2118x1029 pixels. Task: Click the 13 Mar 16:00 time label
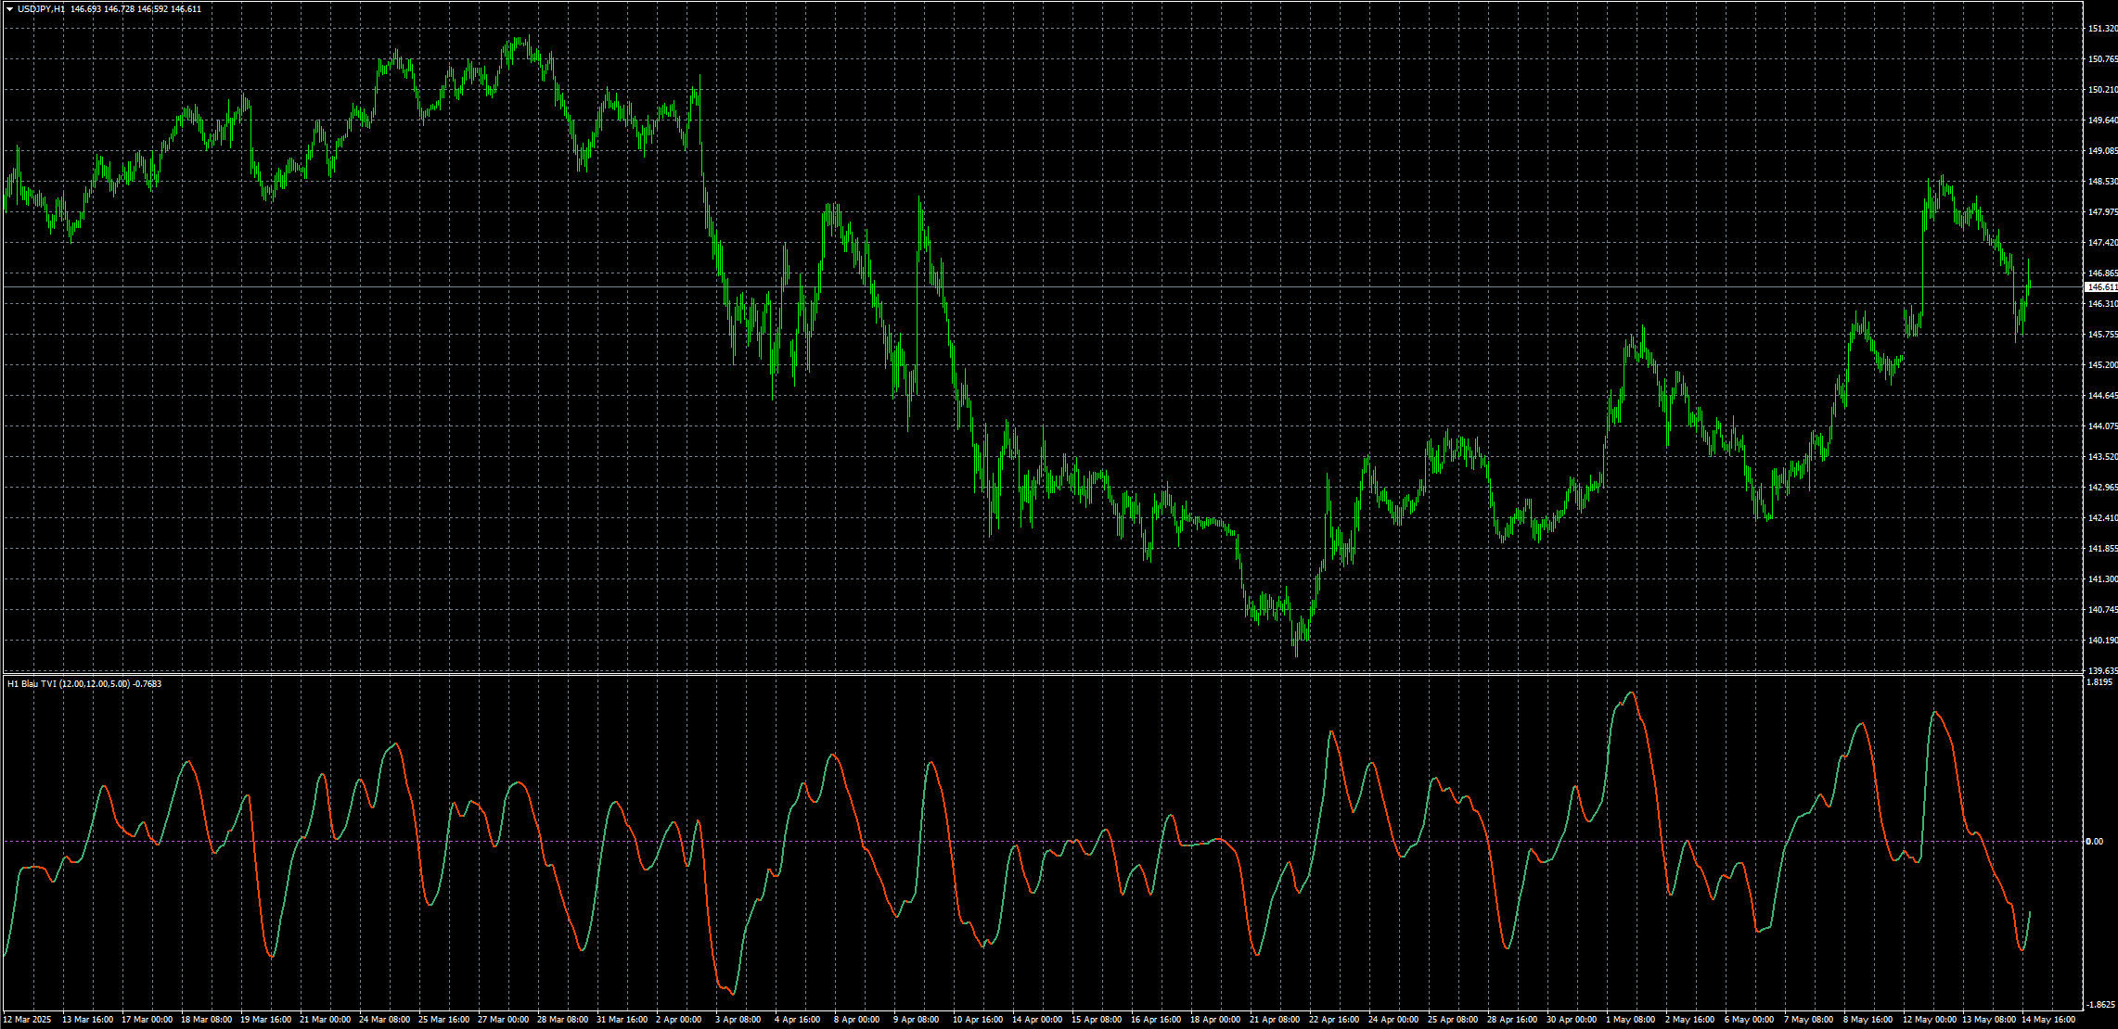87,1020
